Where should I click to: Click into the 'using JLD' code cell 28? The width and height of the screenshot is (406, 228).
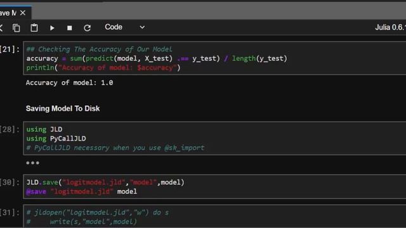click(x=214, y=138)
